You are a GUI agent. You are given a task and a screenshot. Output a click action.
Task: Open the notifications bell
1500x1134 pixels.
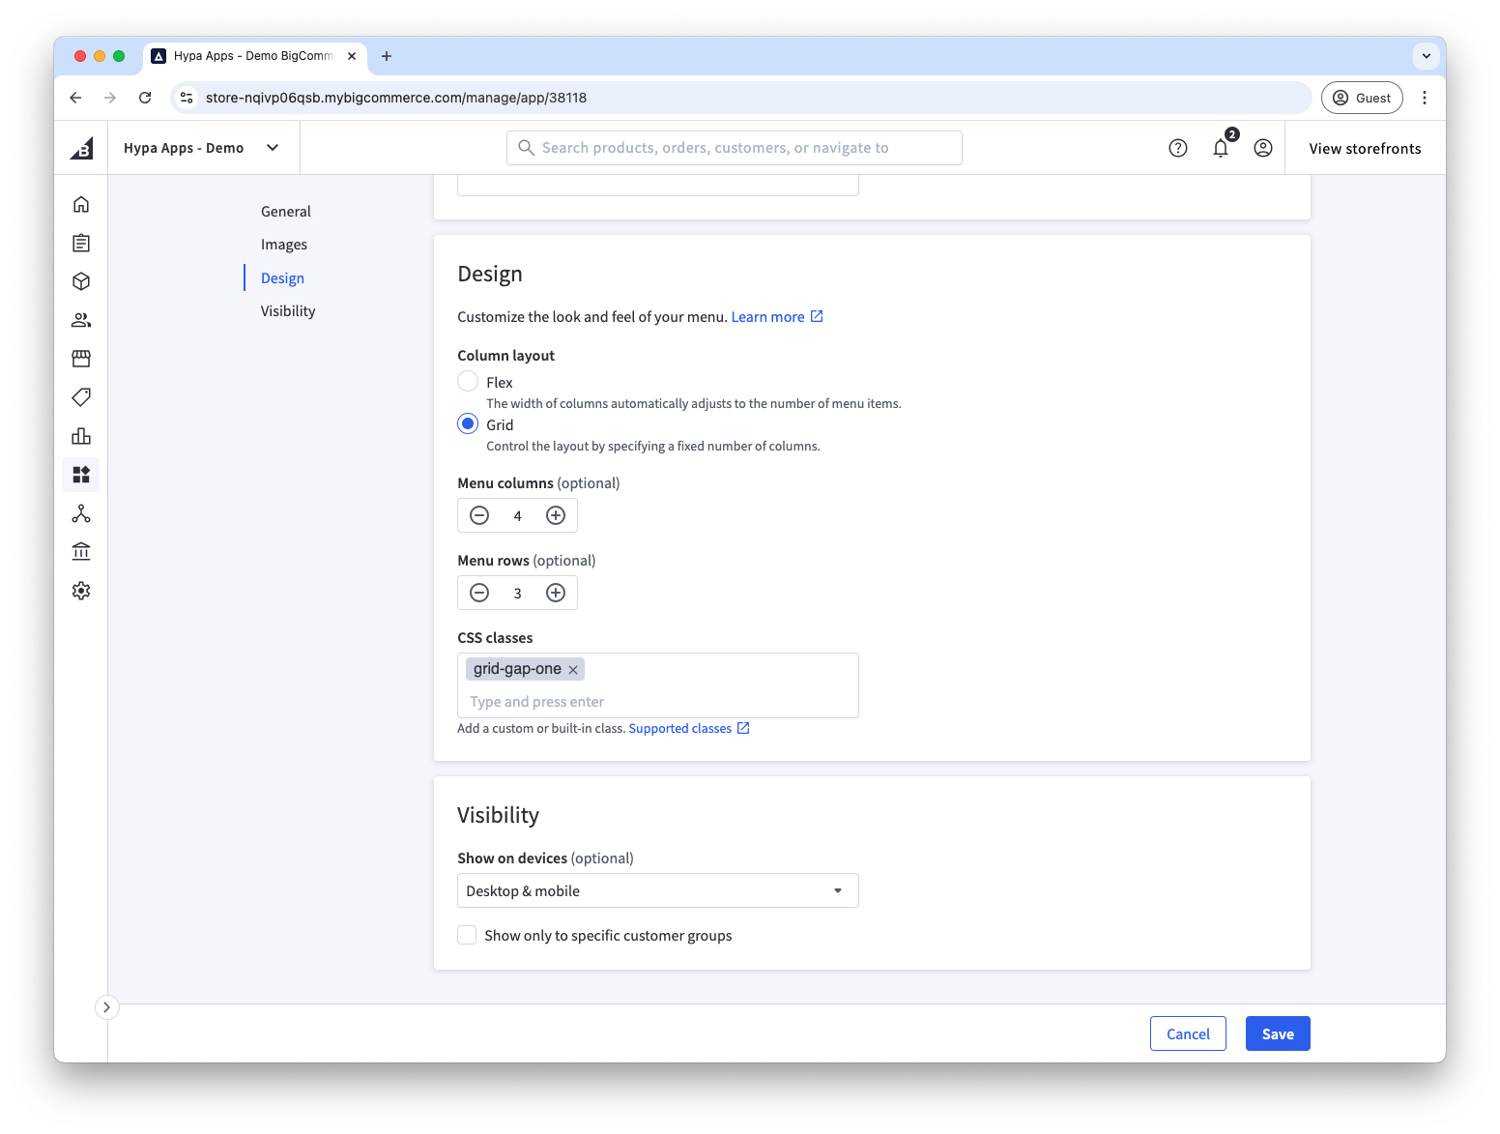tap(1221, 148)
